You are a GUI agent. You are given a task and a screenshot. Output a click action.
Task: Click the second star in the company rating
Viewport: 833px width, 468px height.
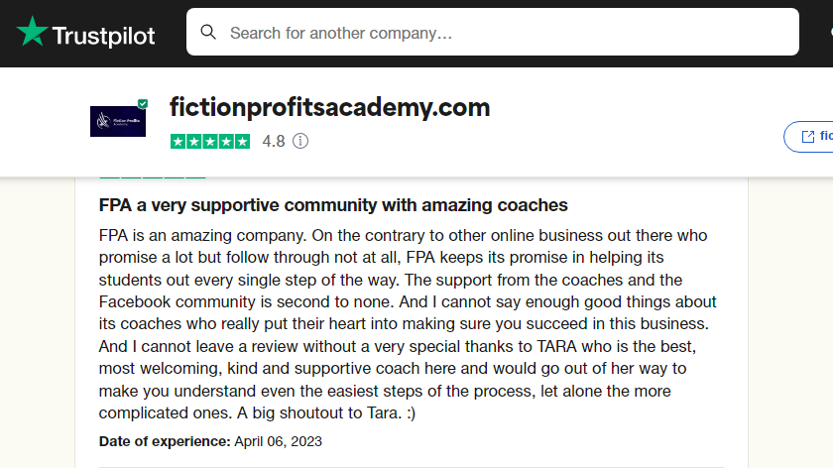tap(194, 142)
